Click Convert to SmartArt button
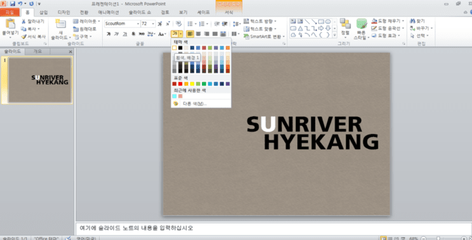The height and width of the screenshot is (240, 472). click(x=264, y=37)
